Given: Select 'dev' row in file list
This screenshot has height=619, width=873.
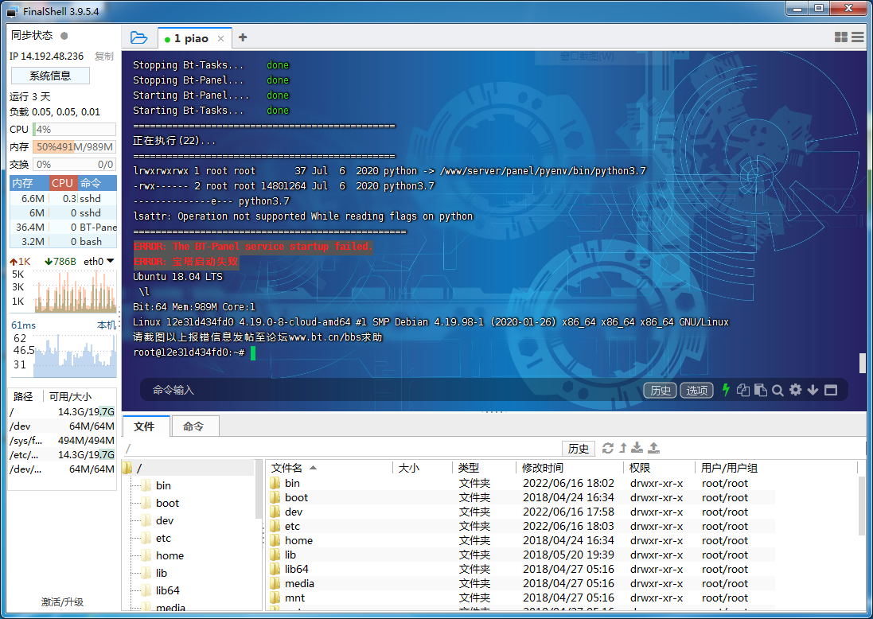Looking at the screenshot, I should (521, 512).
